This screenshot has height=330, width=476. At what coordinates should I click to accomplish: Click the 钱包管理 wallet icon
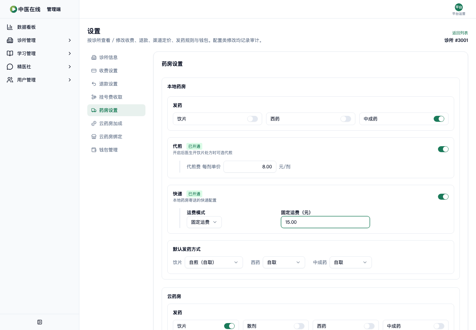click(x=94, y=150)
